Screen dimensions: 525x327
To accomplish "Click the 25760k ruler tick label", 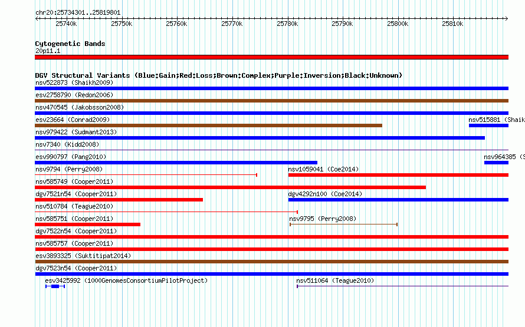I will click(176, 24).
